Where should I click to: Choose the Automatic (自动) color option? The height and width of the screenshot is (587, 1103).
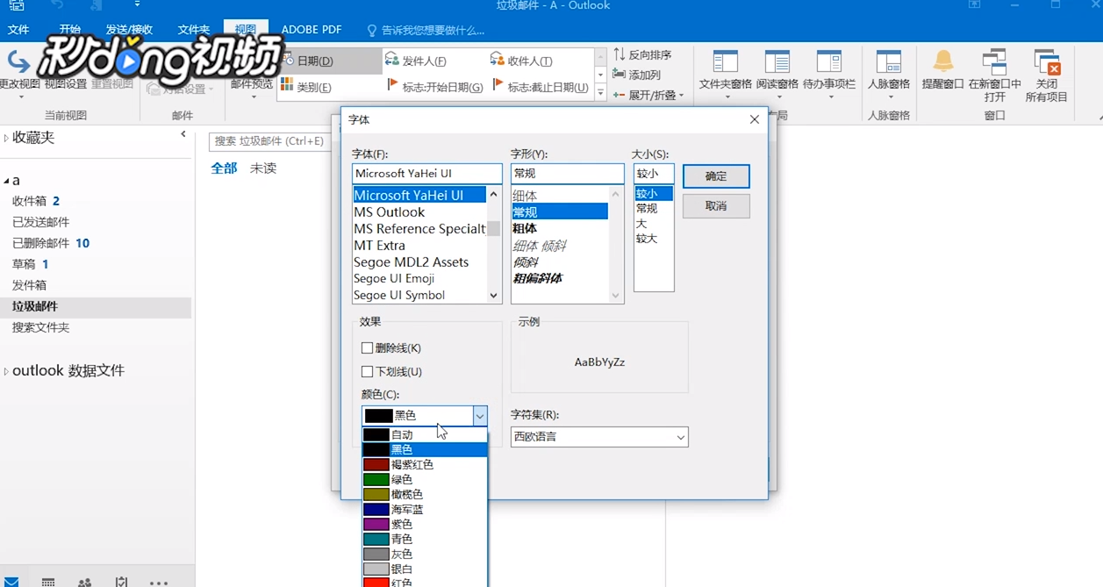(x=425, y=434)
